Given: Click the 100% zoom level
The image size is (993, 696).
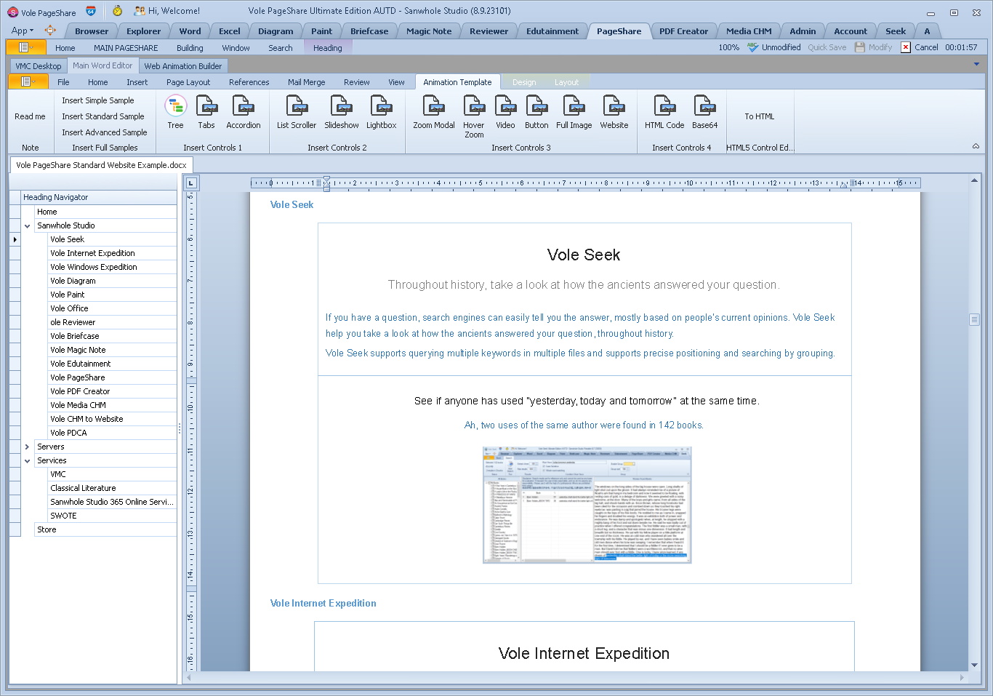Looking at the screenshot, I should 729,47.
